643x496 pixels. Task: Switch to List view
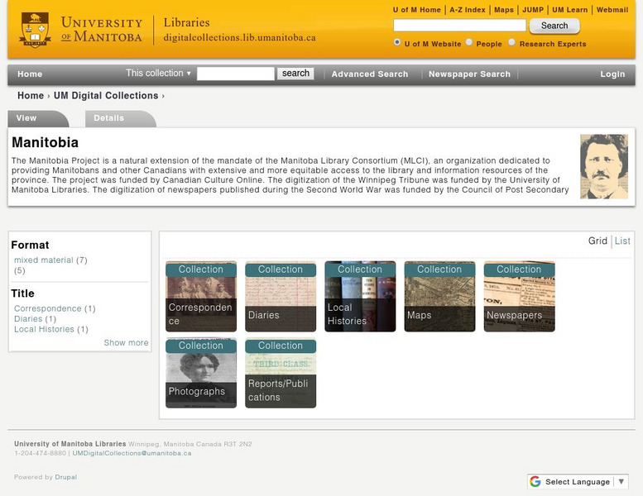point(622,241)
